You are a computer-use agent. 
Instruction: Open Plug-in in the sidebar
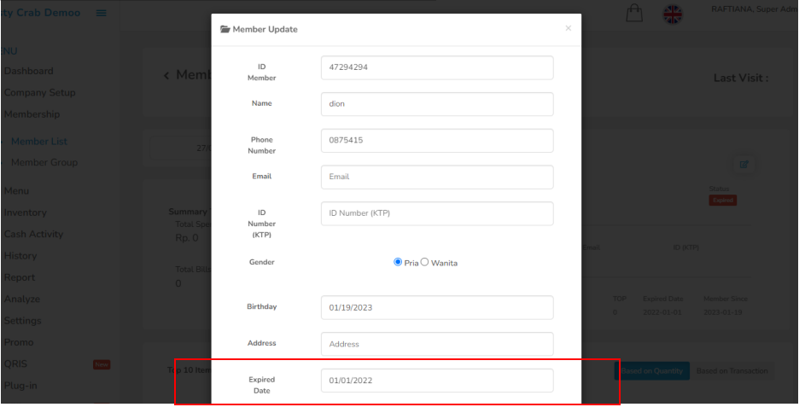tap(20, 386)
